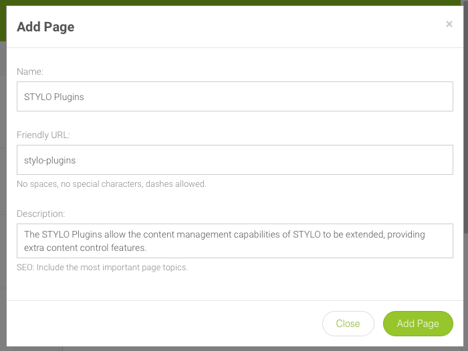
Task: Click the word "STYLO" in the Name field
Action: [37, 97]
